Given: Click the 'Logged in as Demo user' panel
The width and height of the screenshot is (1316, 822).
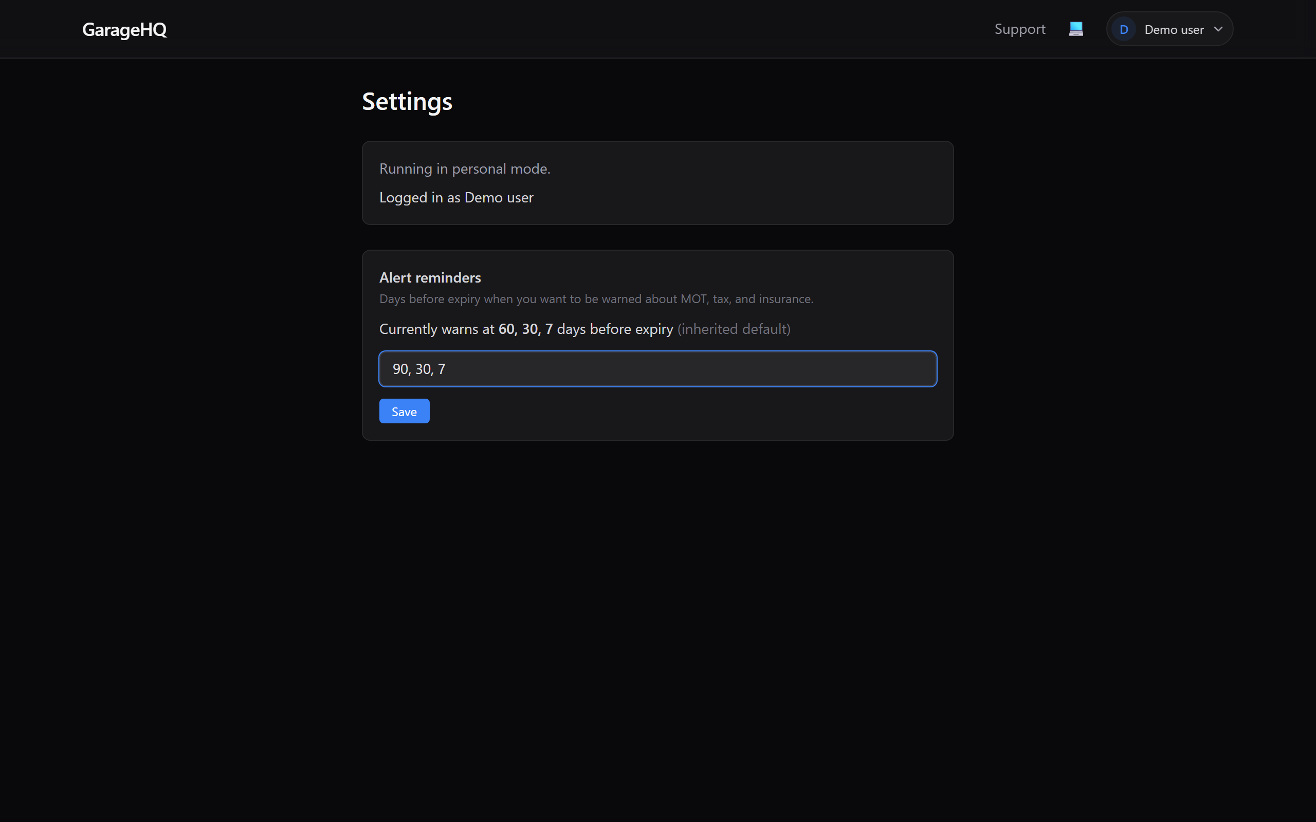Looking at the screenshot, I should click(657, 183).
